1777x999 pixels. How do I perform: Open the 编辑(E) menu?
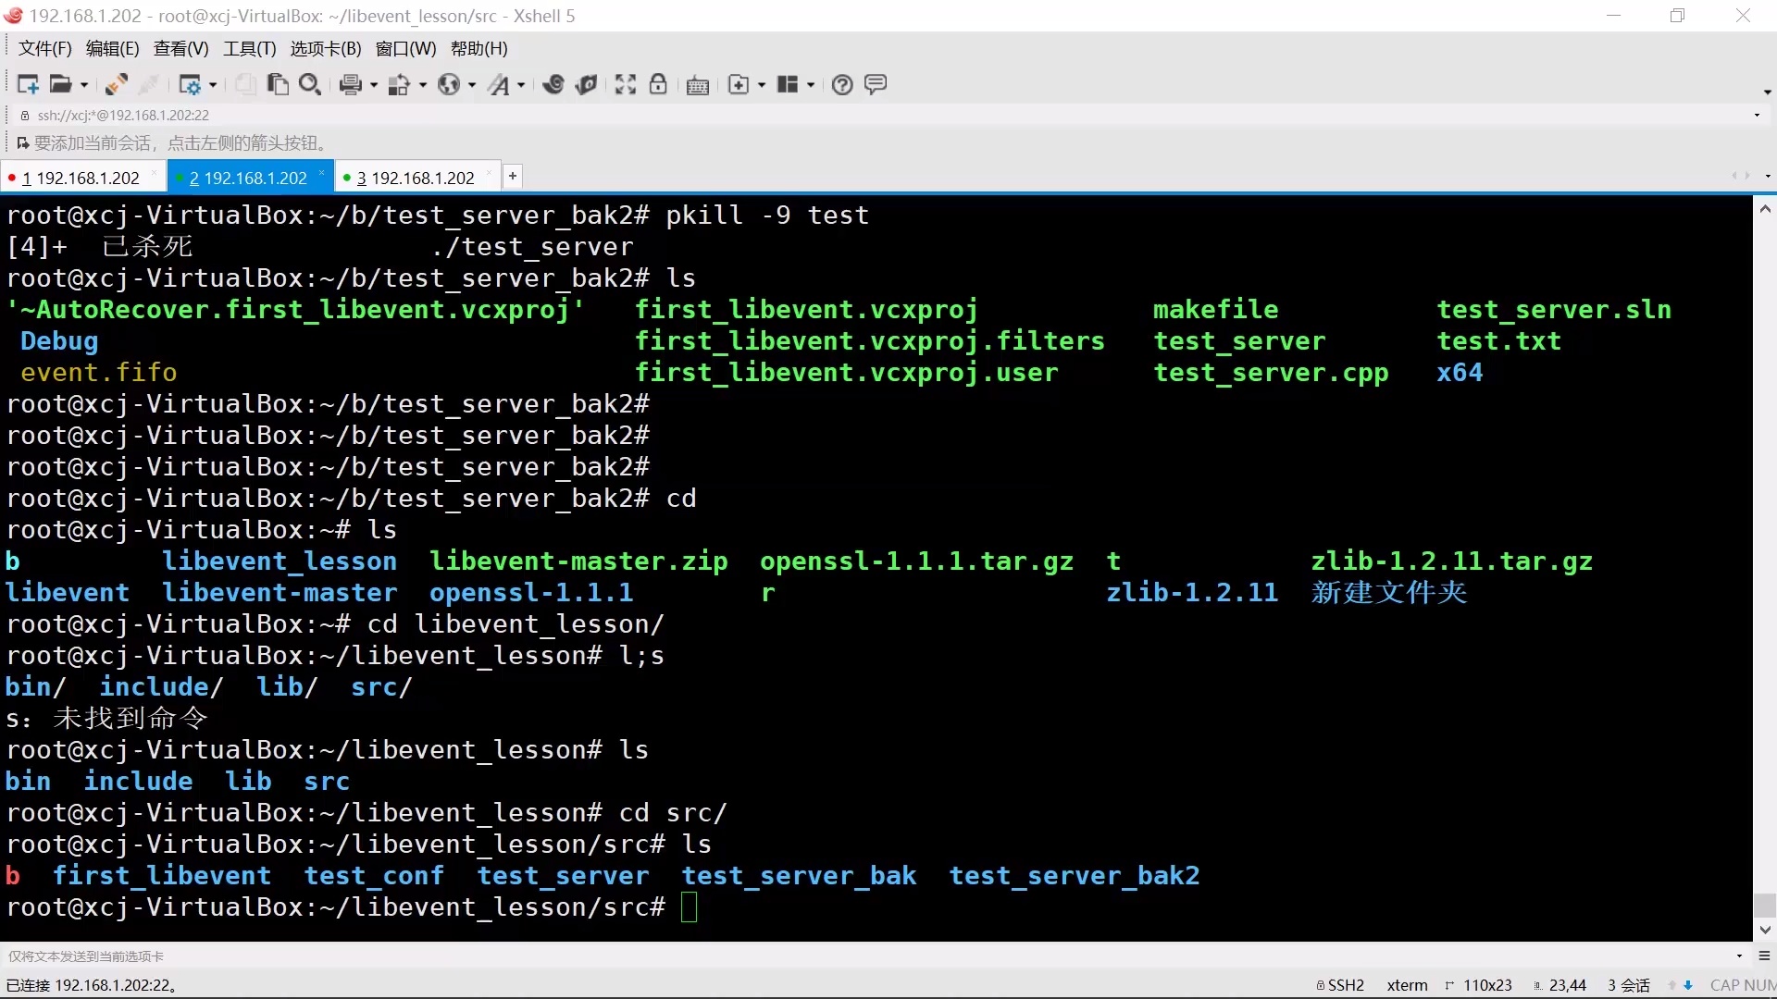pyautogui.click(x=112, y=49)
